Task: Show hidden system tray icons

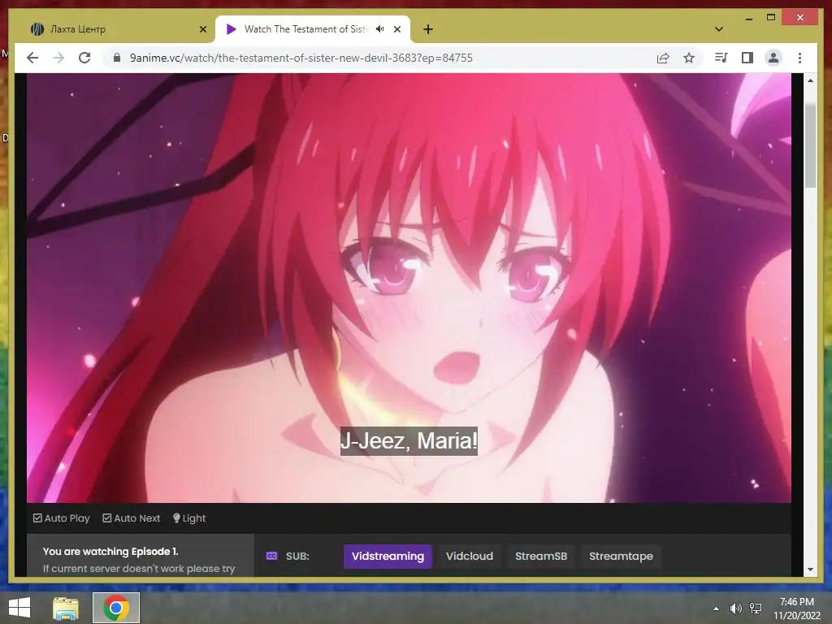Action: tap(716, 608)
